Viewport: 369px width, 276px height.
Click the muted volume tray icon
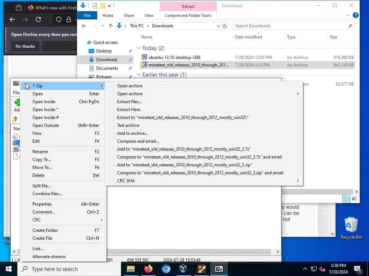click(322, 269)
